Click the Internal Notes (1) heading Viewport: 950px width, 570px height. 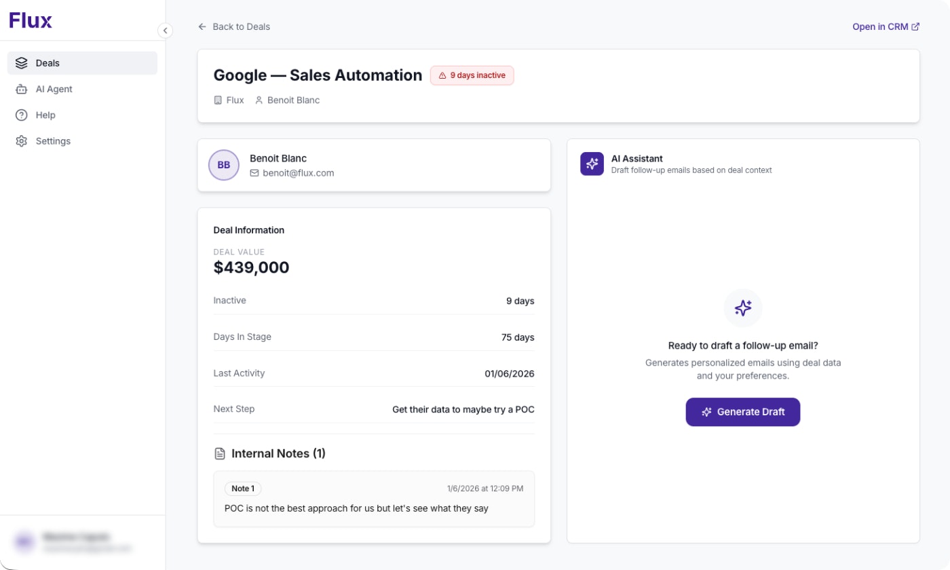[x=278, y=453]
